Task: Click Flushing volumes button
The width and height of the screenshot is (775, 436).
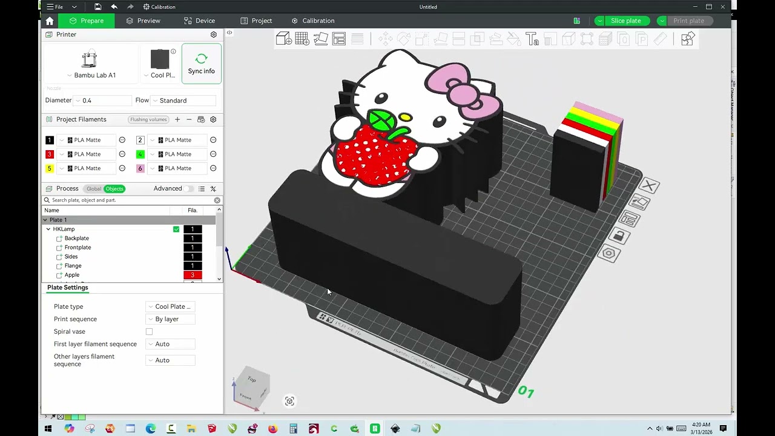Action: click(148, 119)
